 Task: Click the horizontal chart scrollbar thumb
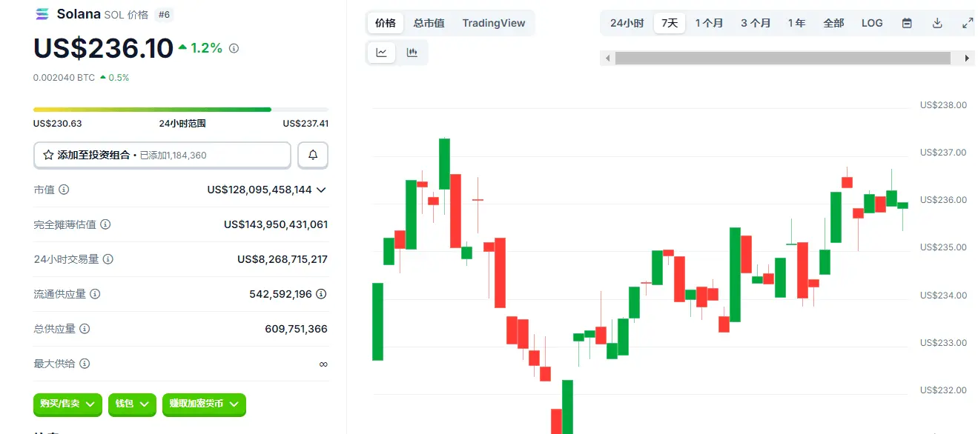[x=783, y=58]
